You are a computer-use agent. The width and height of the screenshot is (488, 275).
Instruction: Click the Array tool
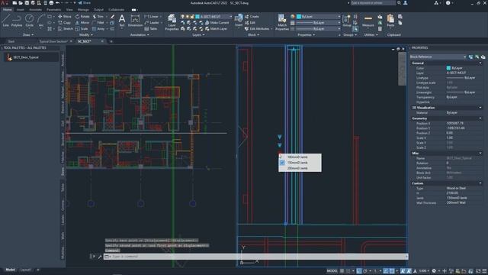[x=98, y=29]
